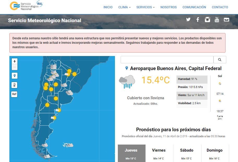
Task: Click the YouTube channel icon
Action: (x=217, y=19)
